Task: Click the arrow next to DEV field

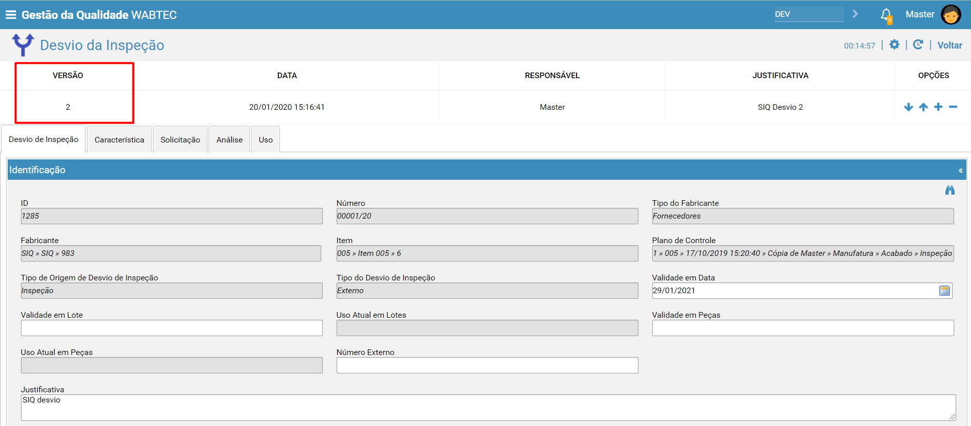Action: (855, 14)
